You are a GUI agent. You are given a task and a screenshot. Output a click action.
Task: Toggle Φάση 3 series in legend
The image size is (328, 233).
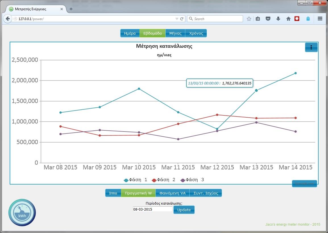tap(192, 180)
